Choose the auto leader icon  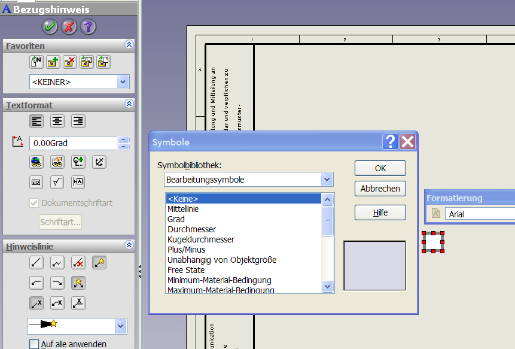99,262
